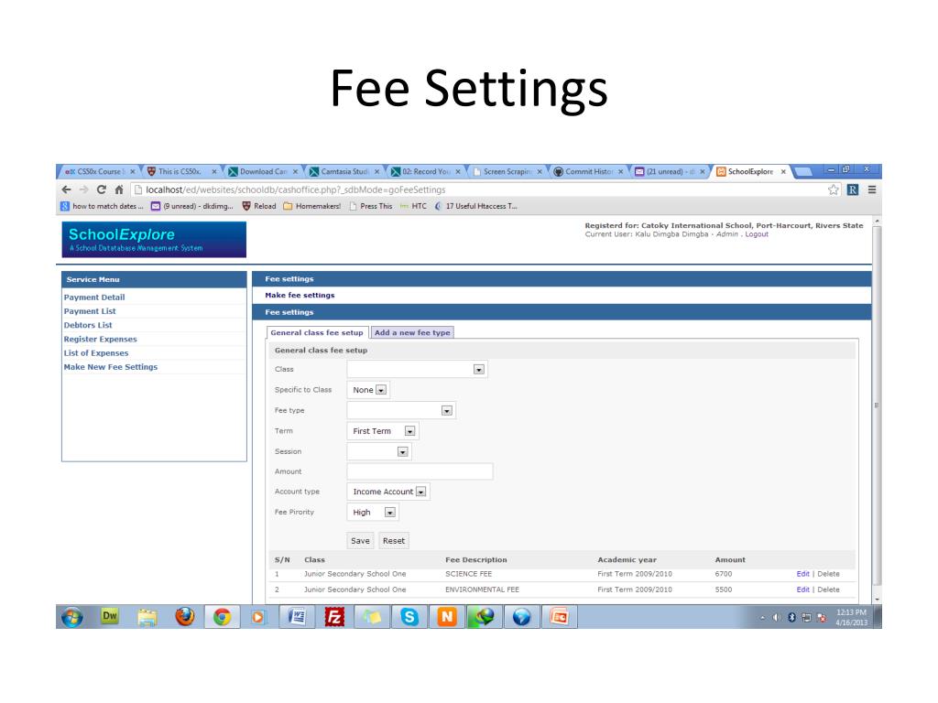This screenshot has width=938, height=703.
Task: Open Firefox from the taskbar
Action: pos(185,616)
